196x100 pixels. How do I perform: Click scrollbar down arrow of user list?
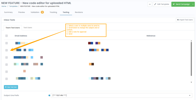coord(191,82)
